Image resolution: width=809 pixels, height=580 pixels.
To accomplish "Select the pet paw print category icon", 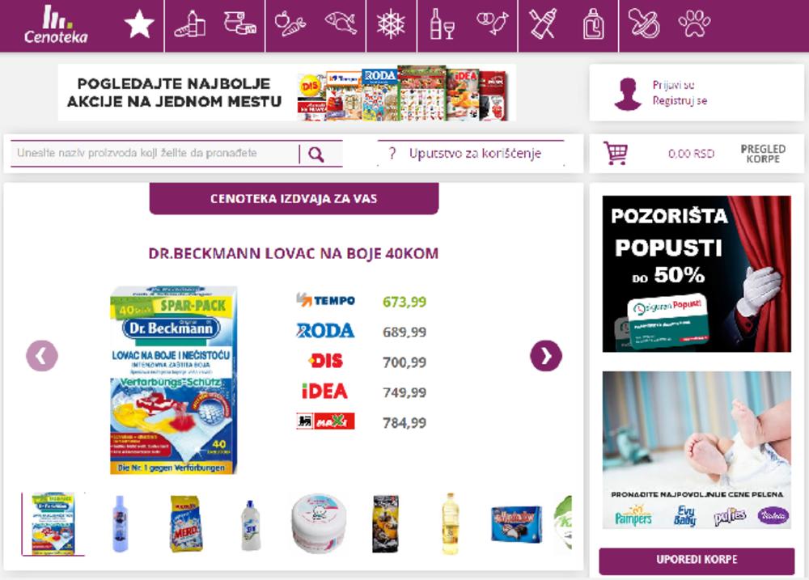I will tap(694, 23).
